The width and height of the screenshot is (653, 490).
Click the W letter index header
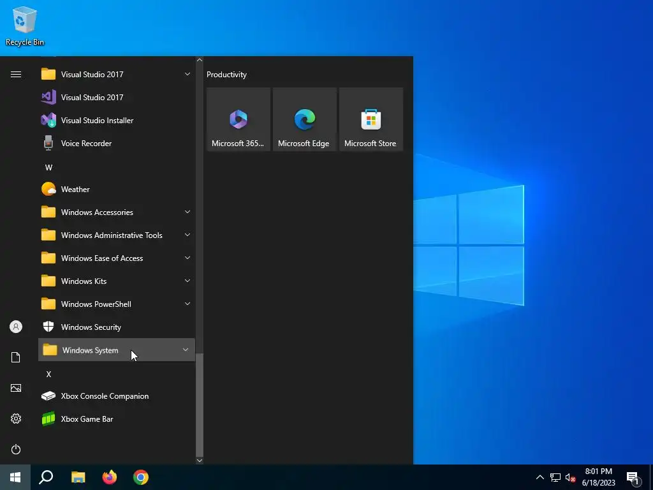[48, 168]
